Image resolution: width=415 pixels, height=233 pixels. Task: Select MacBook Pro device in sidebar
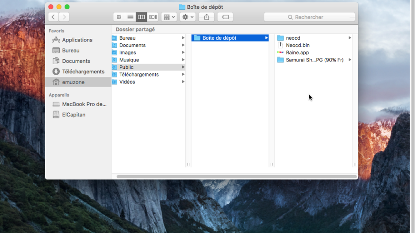coord(78,104)
